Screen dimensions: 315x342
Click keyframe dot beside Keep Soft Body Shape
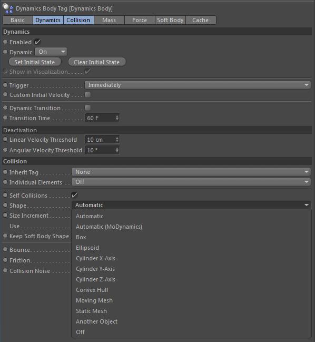point(5,236)
